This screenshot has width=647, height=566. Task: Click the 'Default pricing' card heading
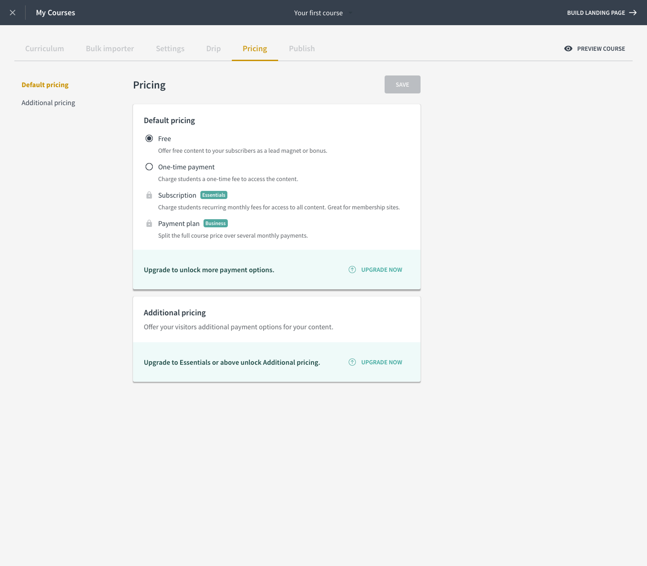(x=169, y=120)
